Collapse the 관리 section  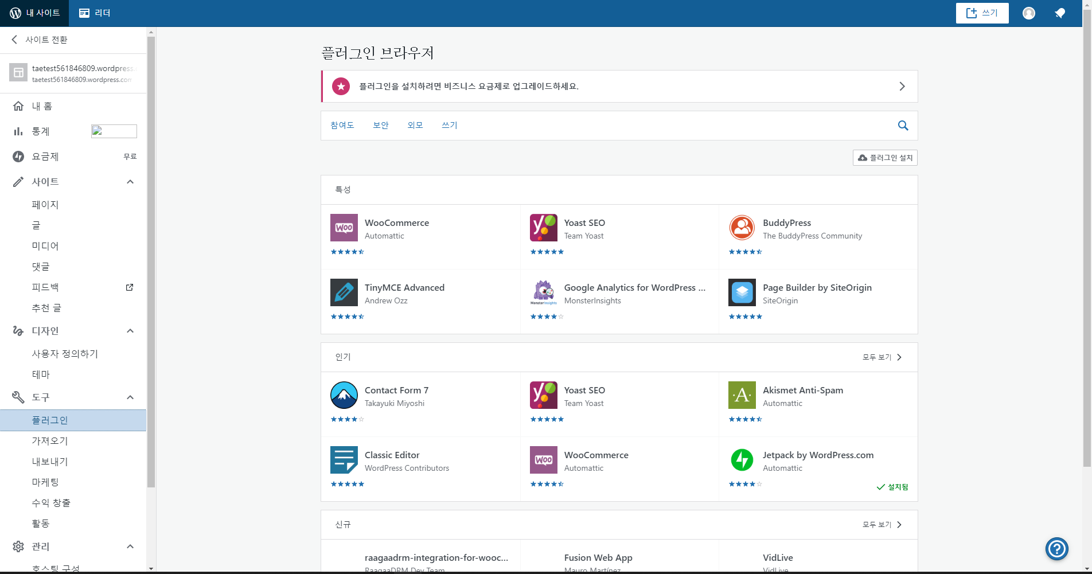point(130,546)
